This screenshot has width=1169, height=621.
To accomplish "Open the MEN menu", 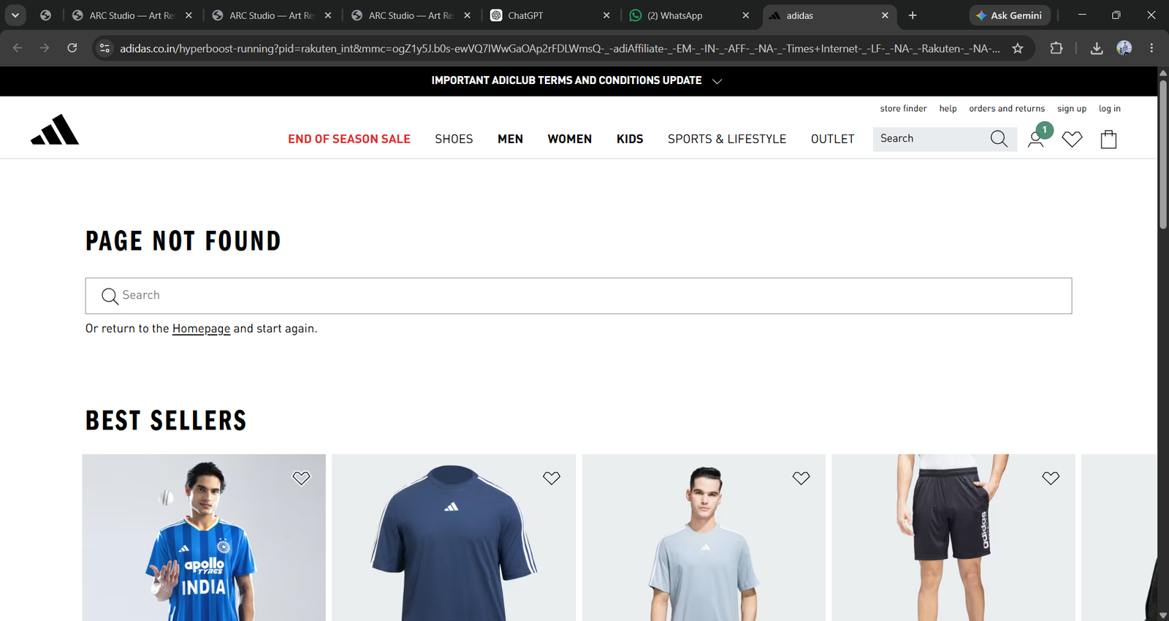I will point(510,139).
